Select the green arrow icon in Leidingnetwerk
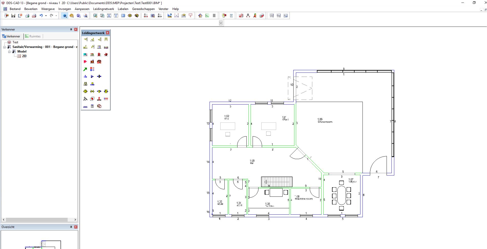The width and height of the screenshot is (487, 249). pyautogui.click(x=85, y=69)
